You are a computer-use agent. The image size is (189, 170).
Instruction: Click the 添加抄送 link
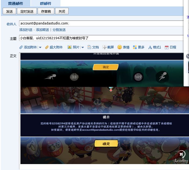pyautogui.click(x=26, y=30)
